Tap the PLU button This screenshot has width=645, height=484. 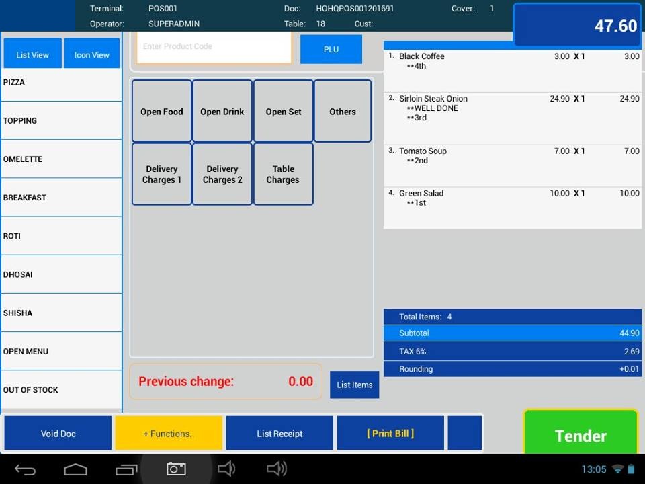click(331, 48)
